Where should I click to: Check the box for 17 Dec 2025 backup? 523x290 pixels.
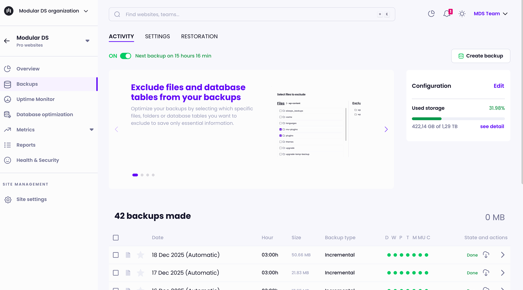(x=116, y=273)
